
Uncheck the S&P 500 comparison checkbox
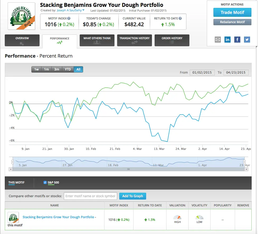(x=45, y=182)
